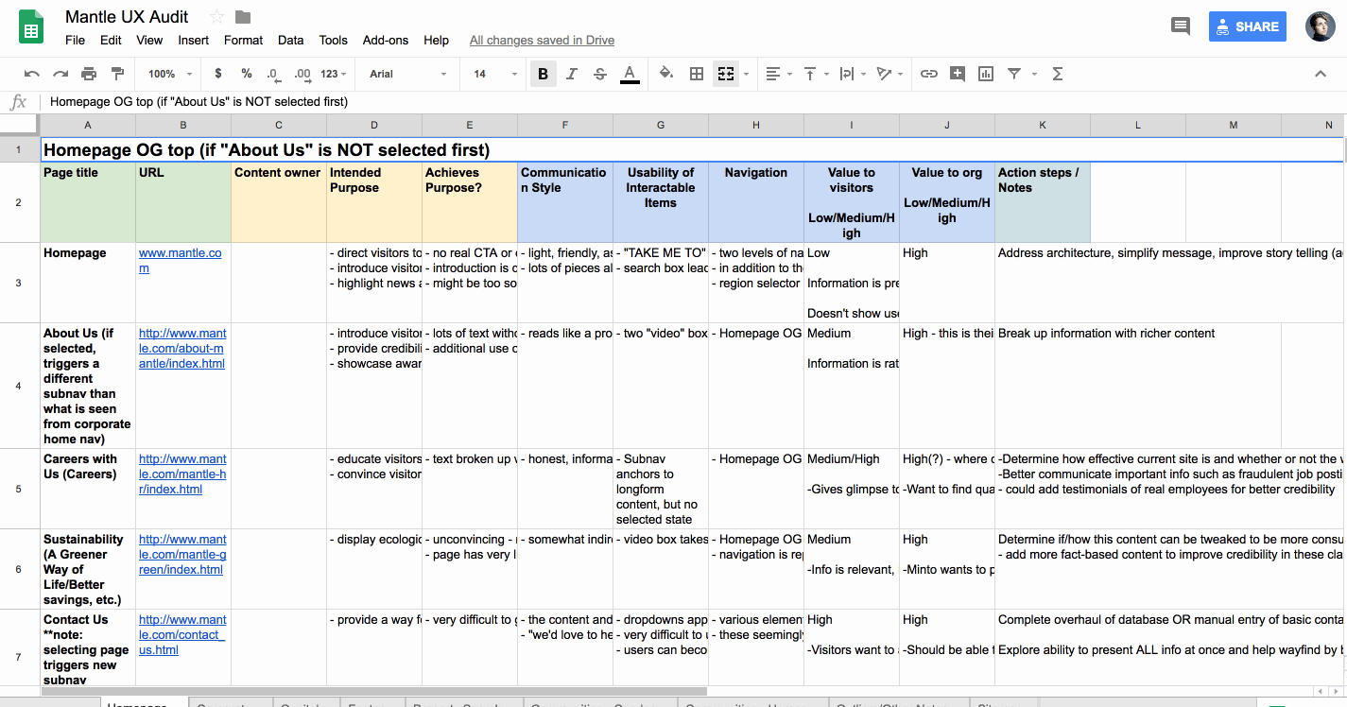Toggle Strikethrough formatting
Viewport: 1347px width, 707px height.
click(x=600, y=74)
